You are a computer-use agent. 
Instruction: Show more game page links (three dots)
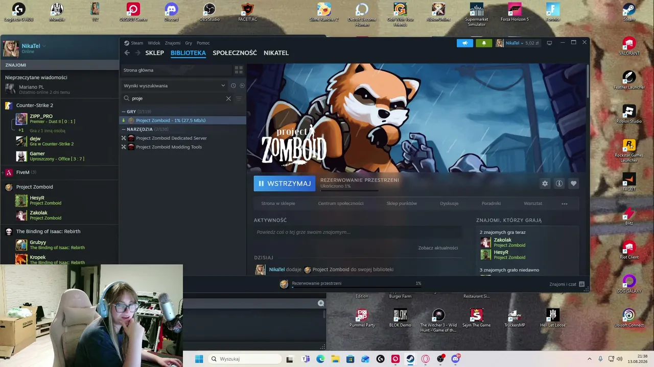(x=564, y=203)
